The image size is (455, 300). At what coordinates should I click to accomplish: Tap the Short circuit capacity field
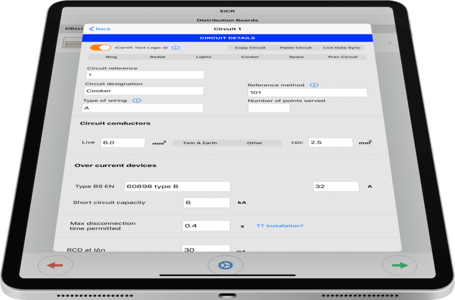point(206,203)
